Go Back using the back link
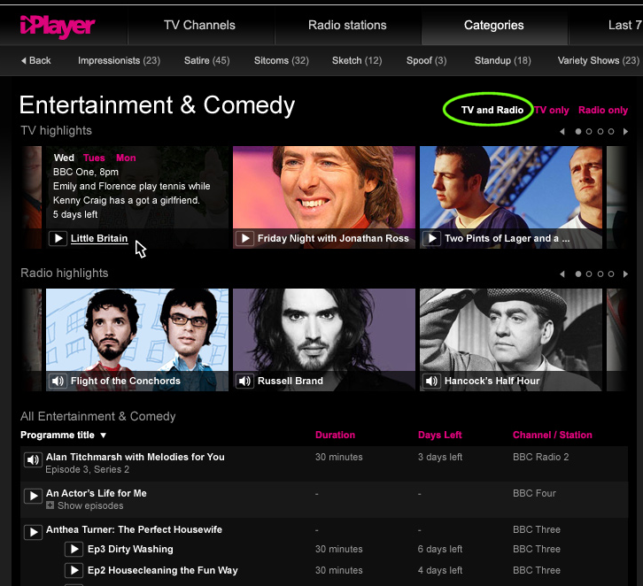Viewport: 643px width, 586px height. (35, 61)
